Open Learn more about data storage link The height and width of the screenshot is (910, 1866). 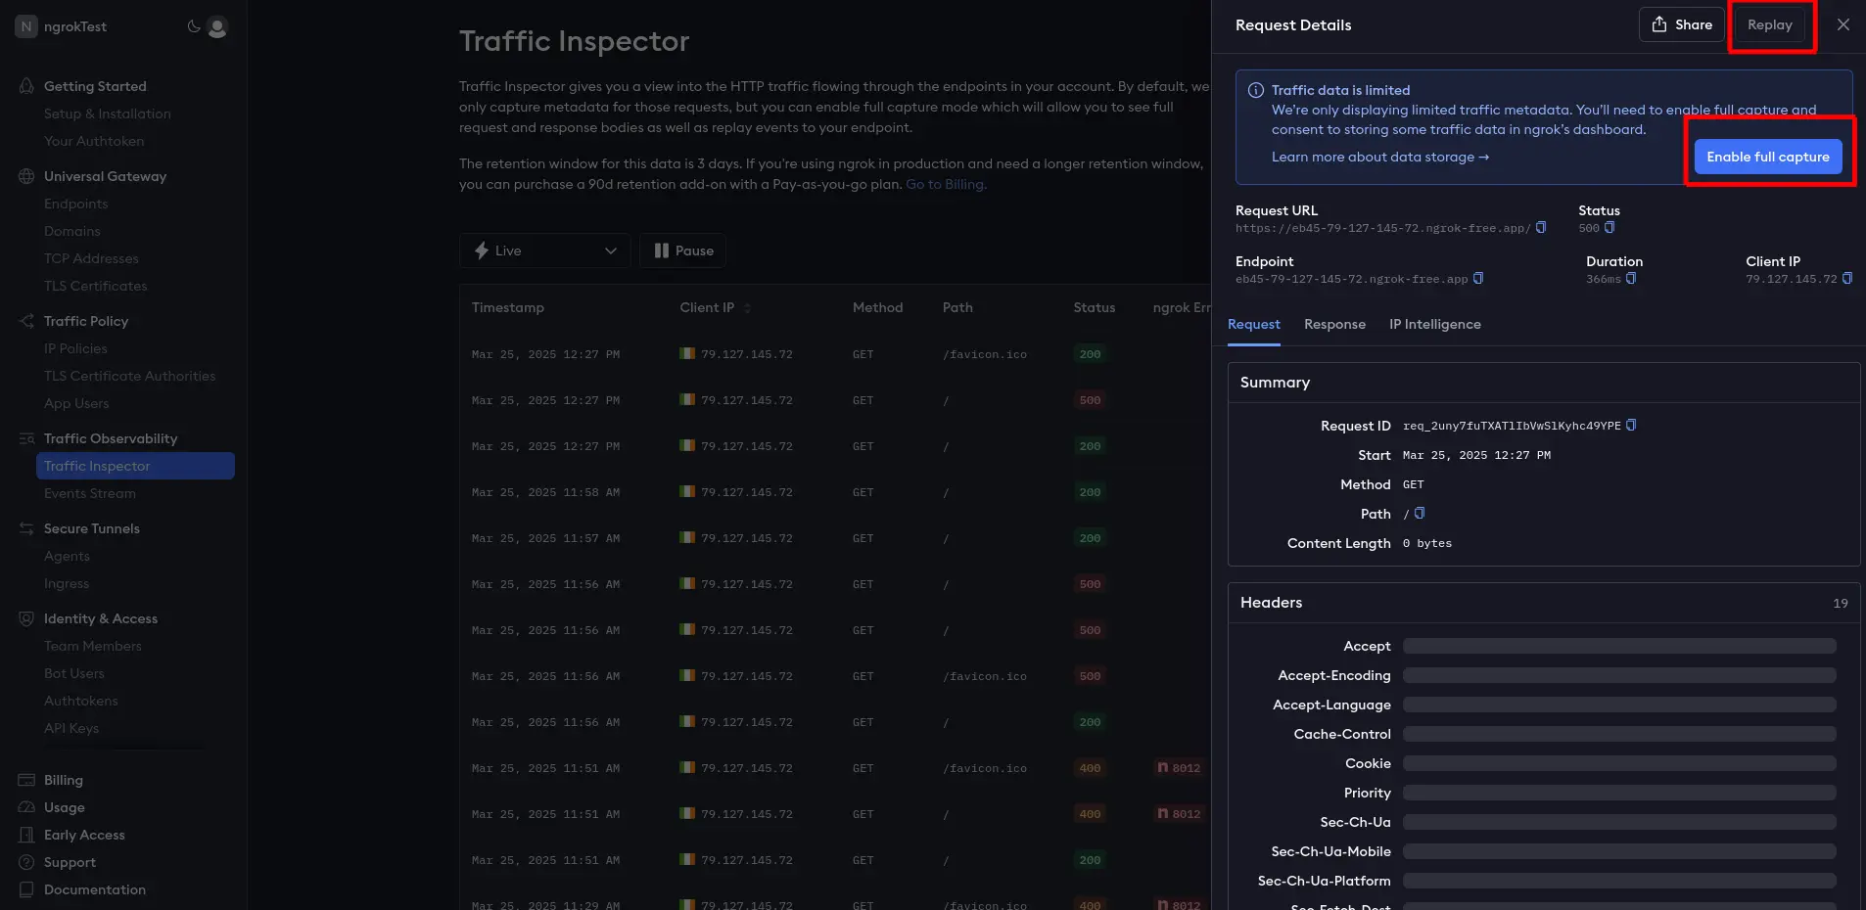point(1379,157)
